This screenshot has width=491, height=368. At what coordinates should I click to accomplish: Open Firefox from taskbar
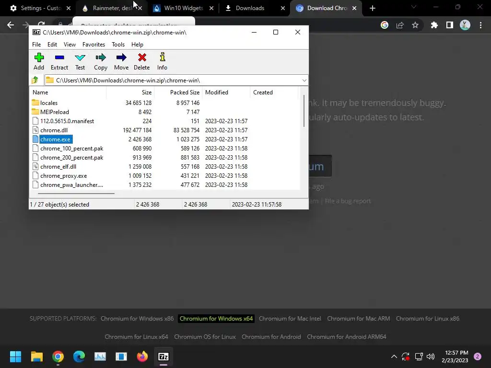(142, 356)
